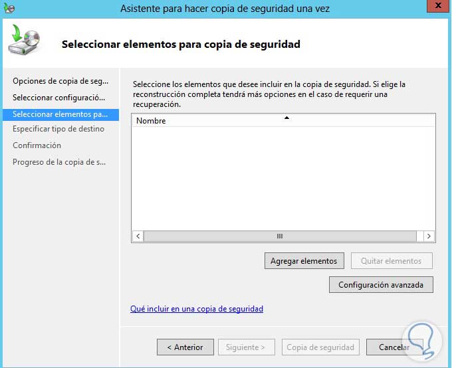Go back with the Anterior button
This screenshot has height=368, width=452.
185,347
